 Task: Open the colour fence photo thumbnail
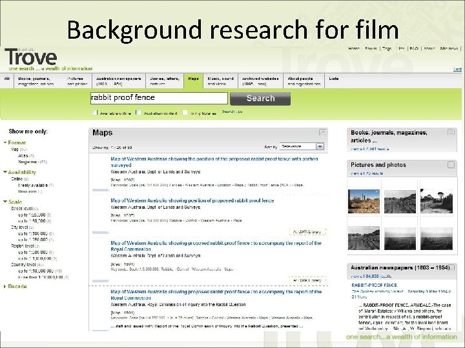click(x=364, y=202)
